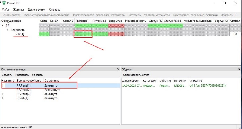Select the C8 signal value cell
The image size is (242, 129).
(x=235, y=34)
